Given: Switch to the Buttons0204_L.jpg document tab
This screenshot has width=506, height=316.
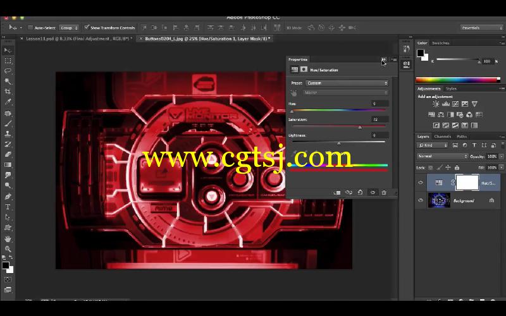Looking at the screenshot, I should tap(207, 39).
